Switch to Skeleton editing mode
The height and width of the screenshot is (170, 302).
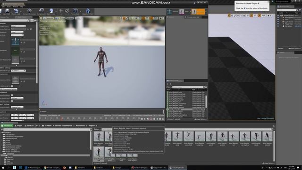click(172, 11)
